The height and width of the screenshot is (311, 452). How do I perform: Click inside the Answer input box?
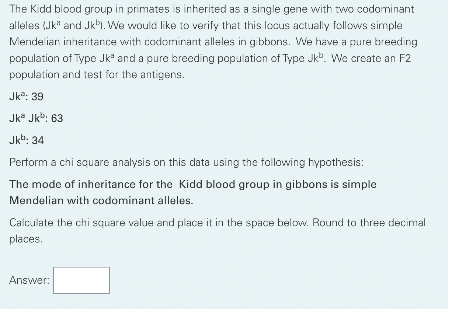[81, 280]
